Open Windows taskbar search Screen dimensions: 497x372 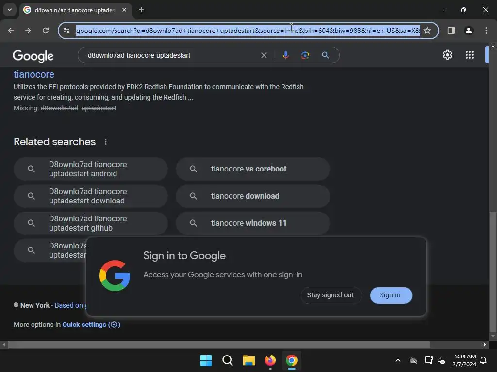tap(227, 360)
